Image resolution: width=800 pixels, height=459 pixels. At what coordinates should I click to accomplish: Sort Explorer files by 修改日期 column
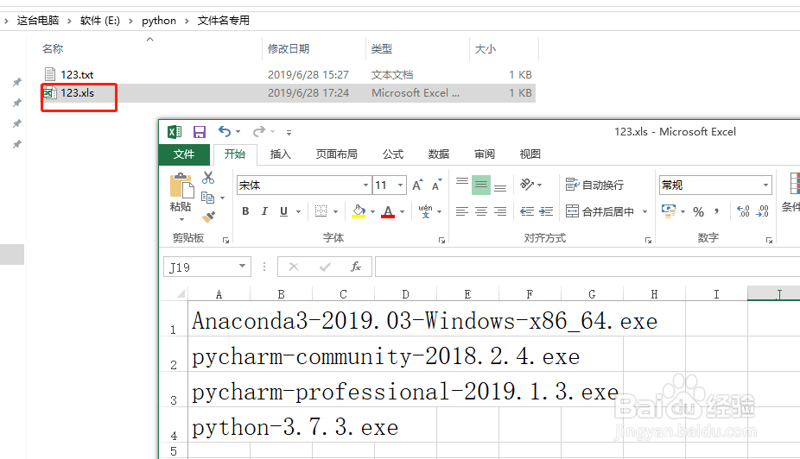pos(289,49)
